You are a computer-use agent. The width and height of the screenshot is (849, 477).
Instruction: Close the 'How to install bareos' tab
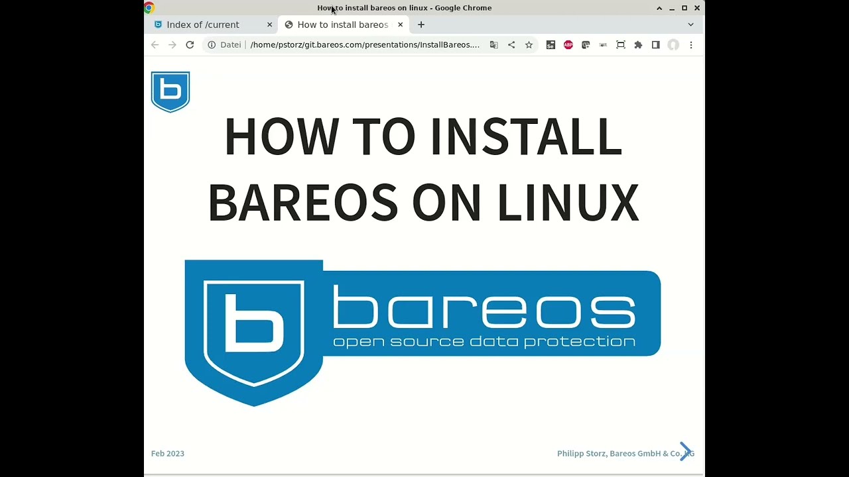(x=400, y=25)
